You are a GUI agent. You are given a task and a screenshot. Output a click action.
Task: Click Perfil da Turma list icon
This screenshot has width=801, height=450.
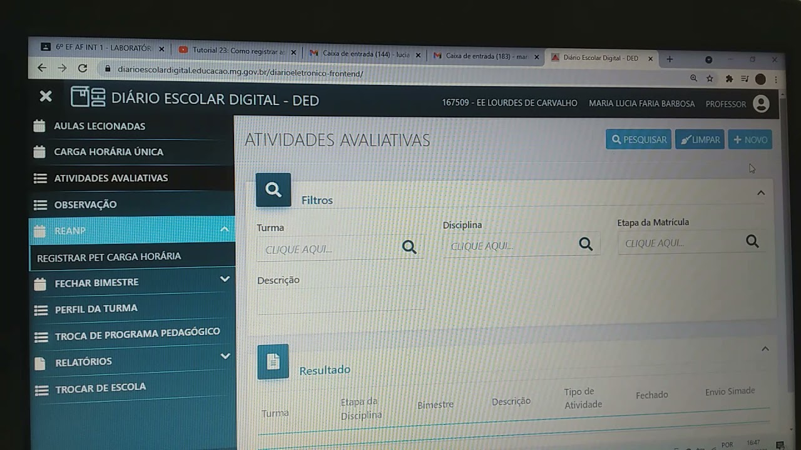41,310
